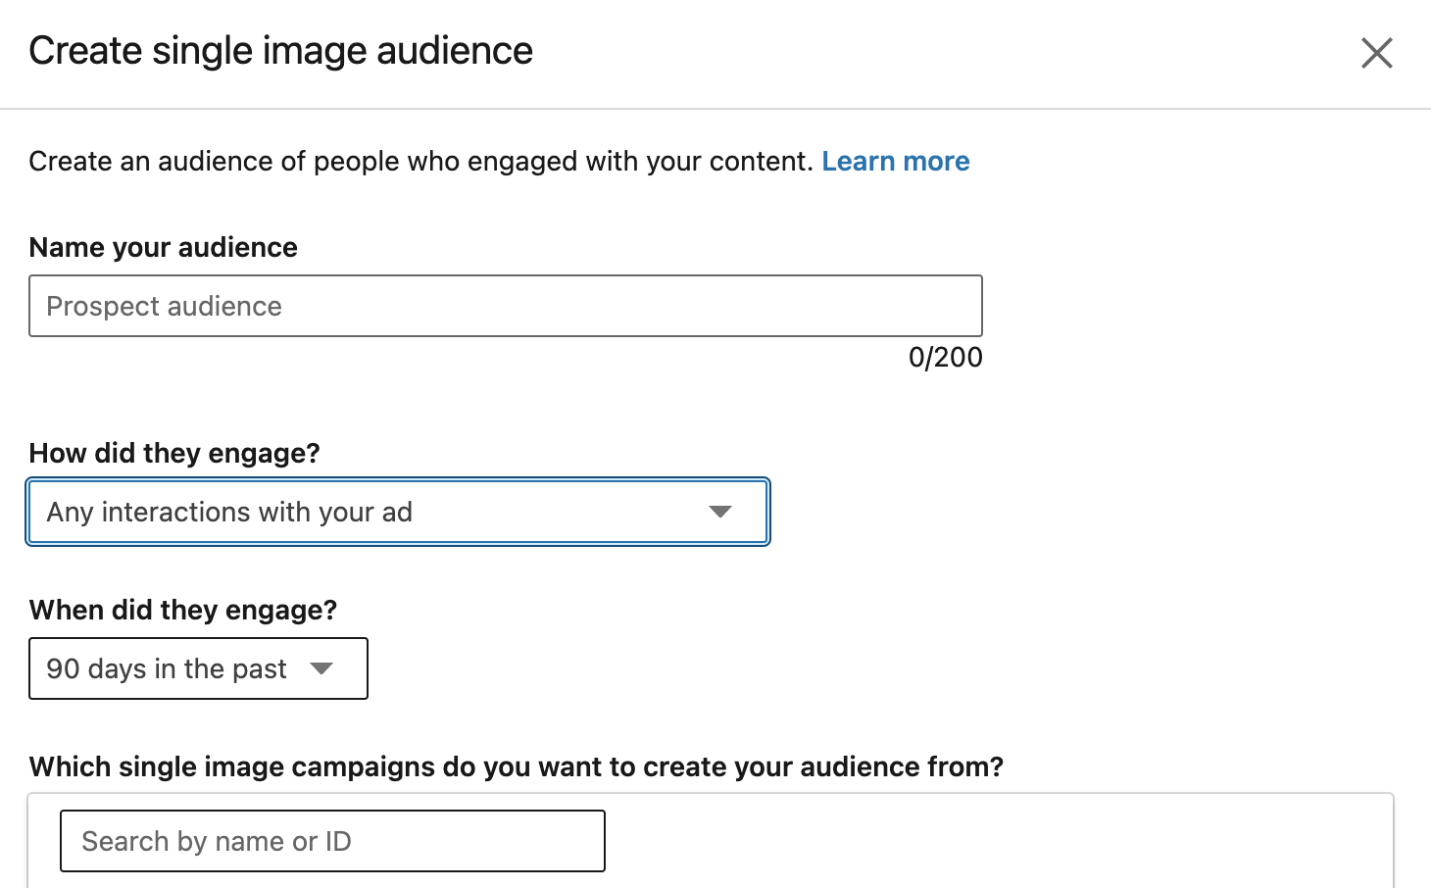
Task: Expand the '90 days in the past' dropdown
Action: (197, 667)
